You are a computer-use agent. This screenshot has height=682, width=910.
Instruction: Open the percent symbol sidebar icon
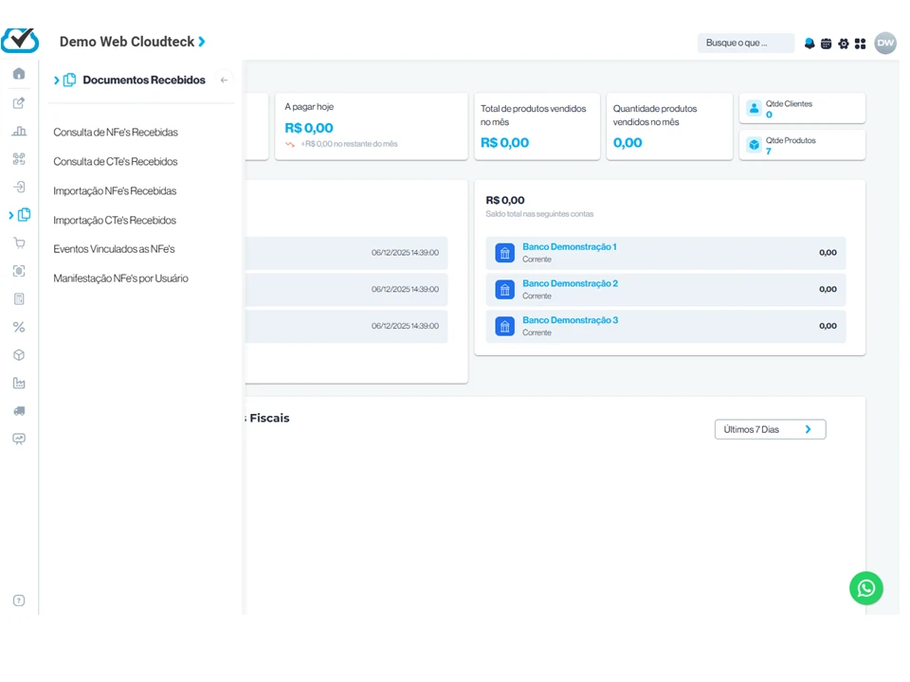[19, 327]
